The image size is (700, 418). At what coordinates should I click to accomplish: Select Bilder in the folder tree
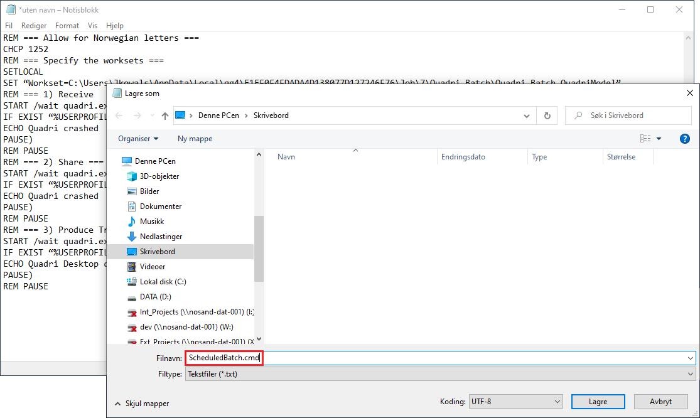coord(149,191)
